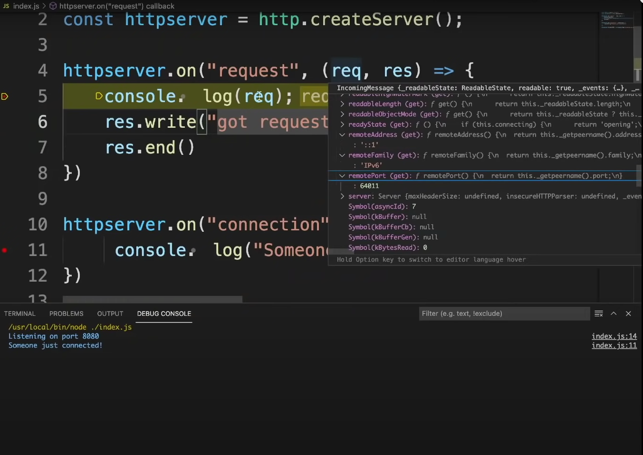Viewport: 643px width, 455px height.
Task: Click index.js in the breadcrumb bar
Action: pos(25,6)
